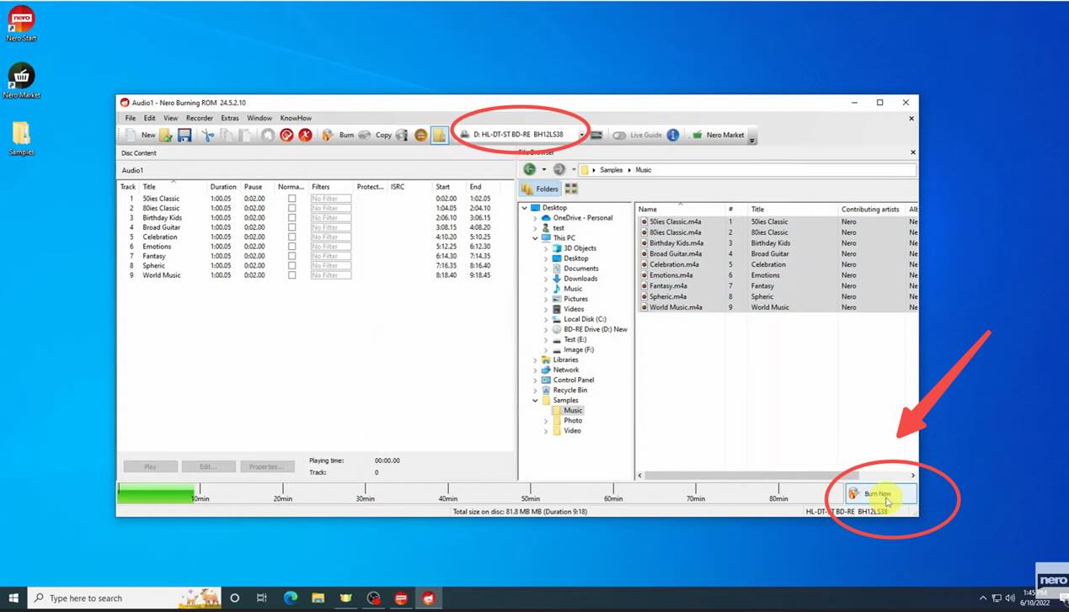Open the Nero Start desktop shortcut
The width and height of the screenshot is (1069, 612).
[21, 23]
